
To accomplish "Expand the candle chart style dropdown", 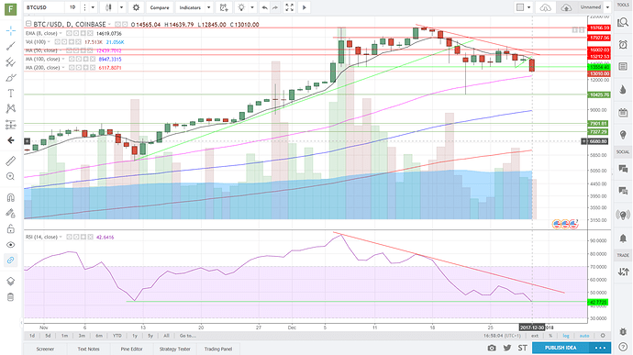I will (x=121, y=7).
